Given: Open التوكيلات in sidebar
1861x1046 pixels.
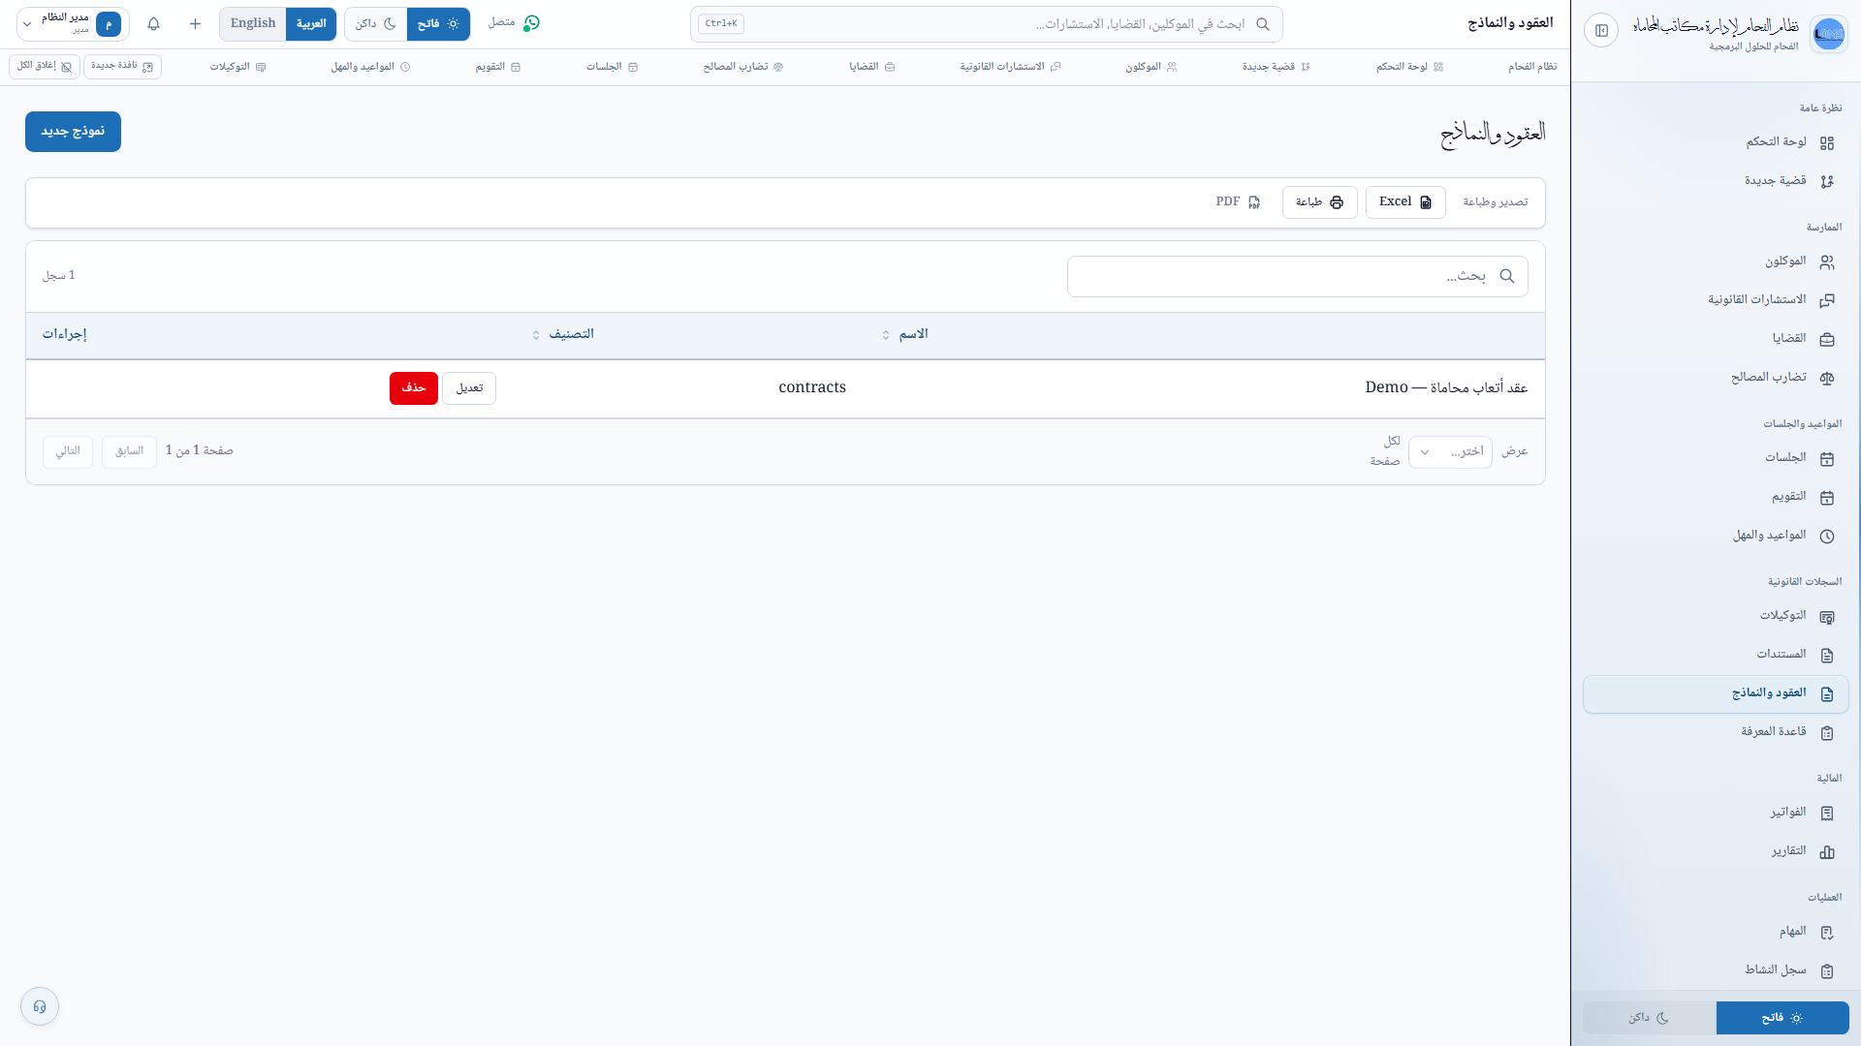Looking at the screenshot, I should click(1716, 616).
